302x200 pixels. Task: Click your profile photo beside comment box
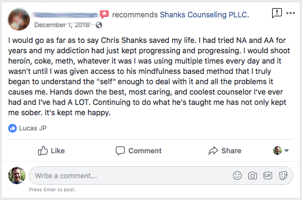click(x=17, y=176)
